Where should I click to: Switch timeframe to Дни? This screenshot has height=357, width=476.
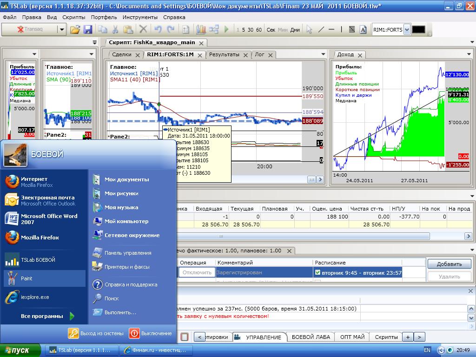(295, 30)
